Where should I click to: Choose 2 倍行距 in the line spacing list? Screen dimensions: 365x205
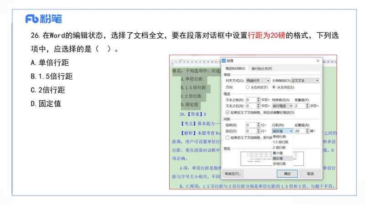(282, 148)
